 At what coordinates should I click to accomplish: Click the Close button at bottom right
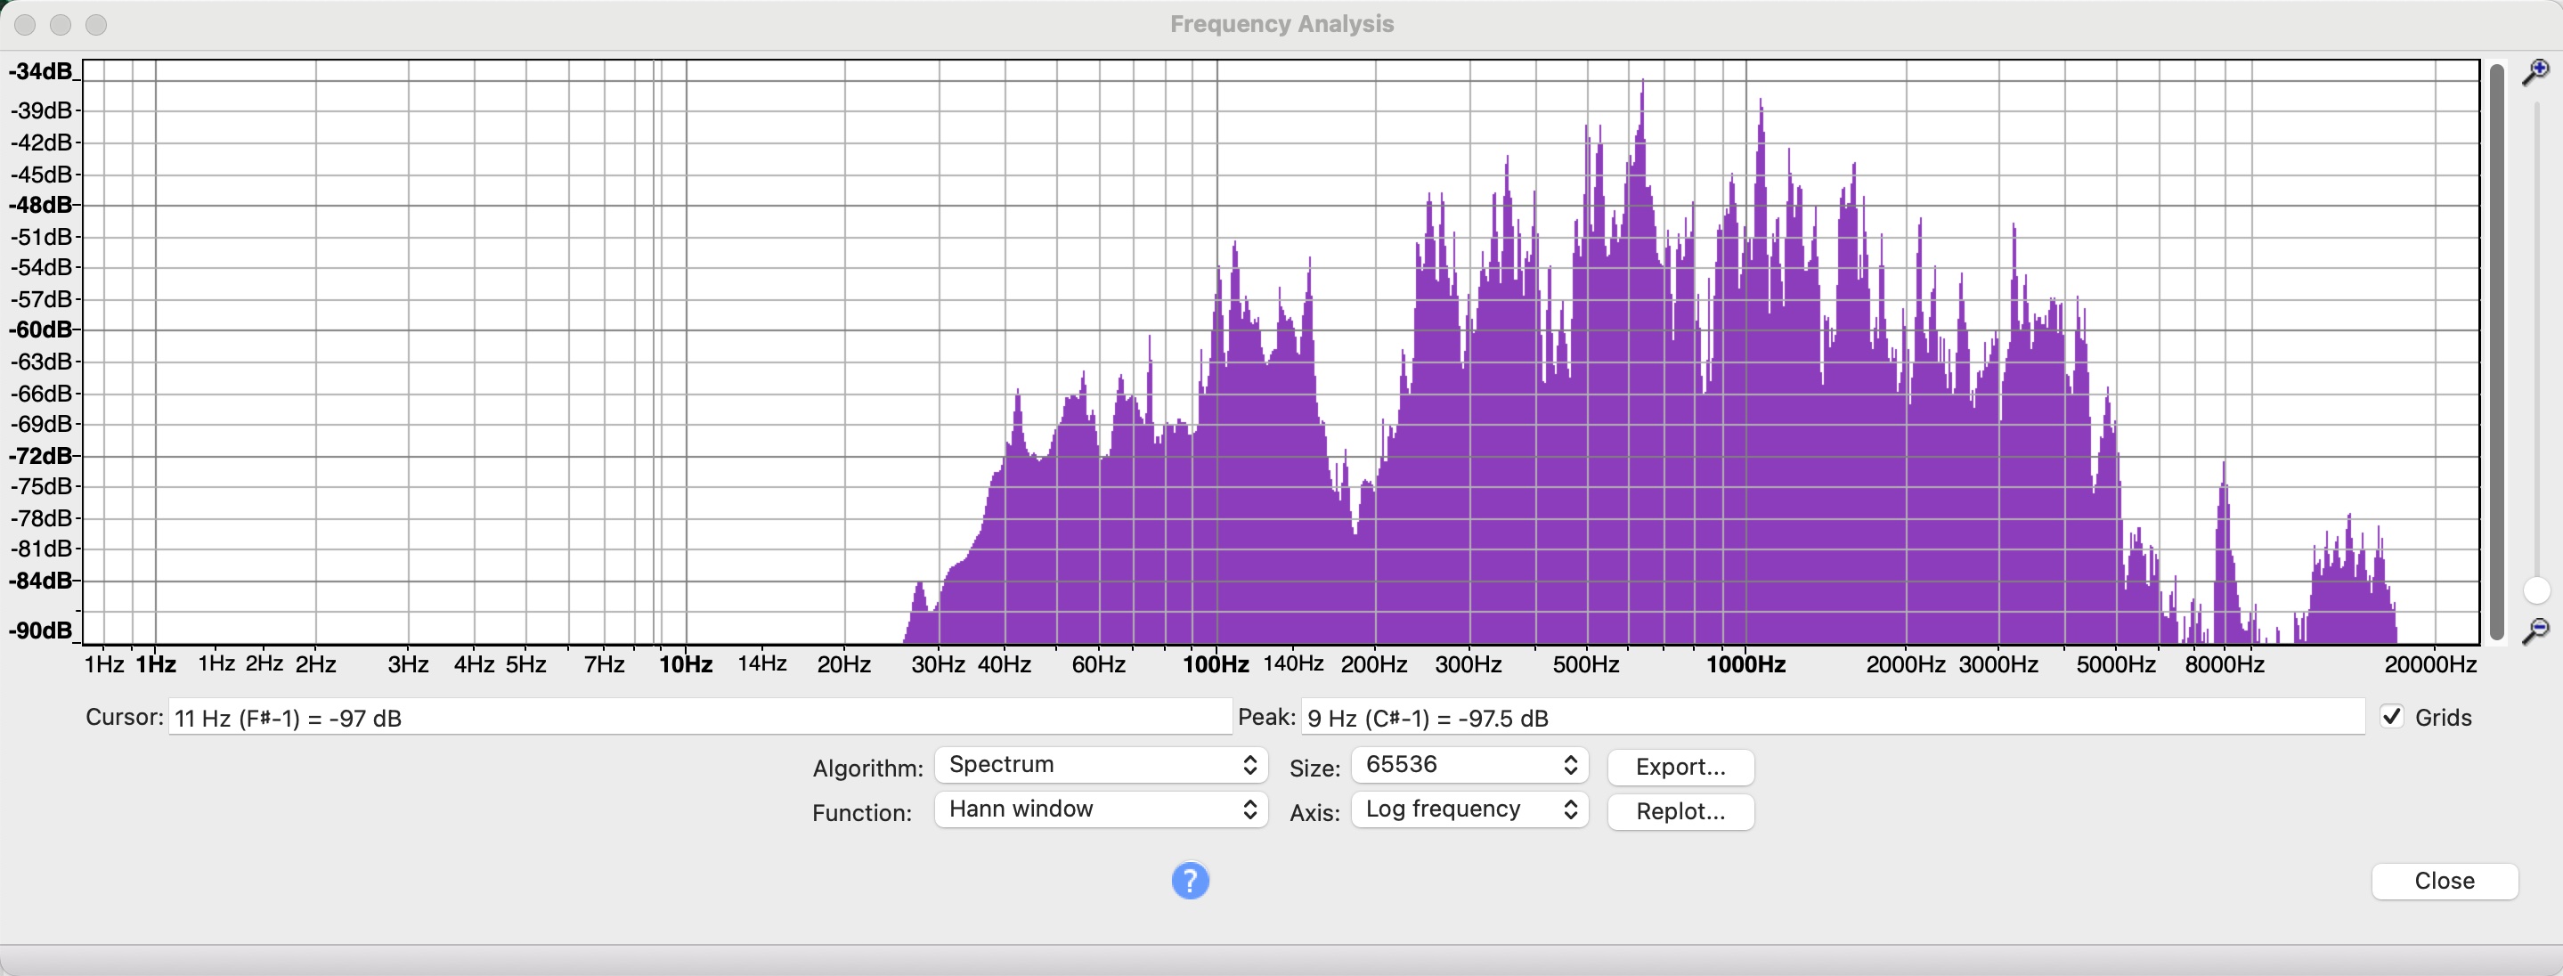coord(2444,881)
